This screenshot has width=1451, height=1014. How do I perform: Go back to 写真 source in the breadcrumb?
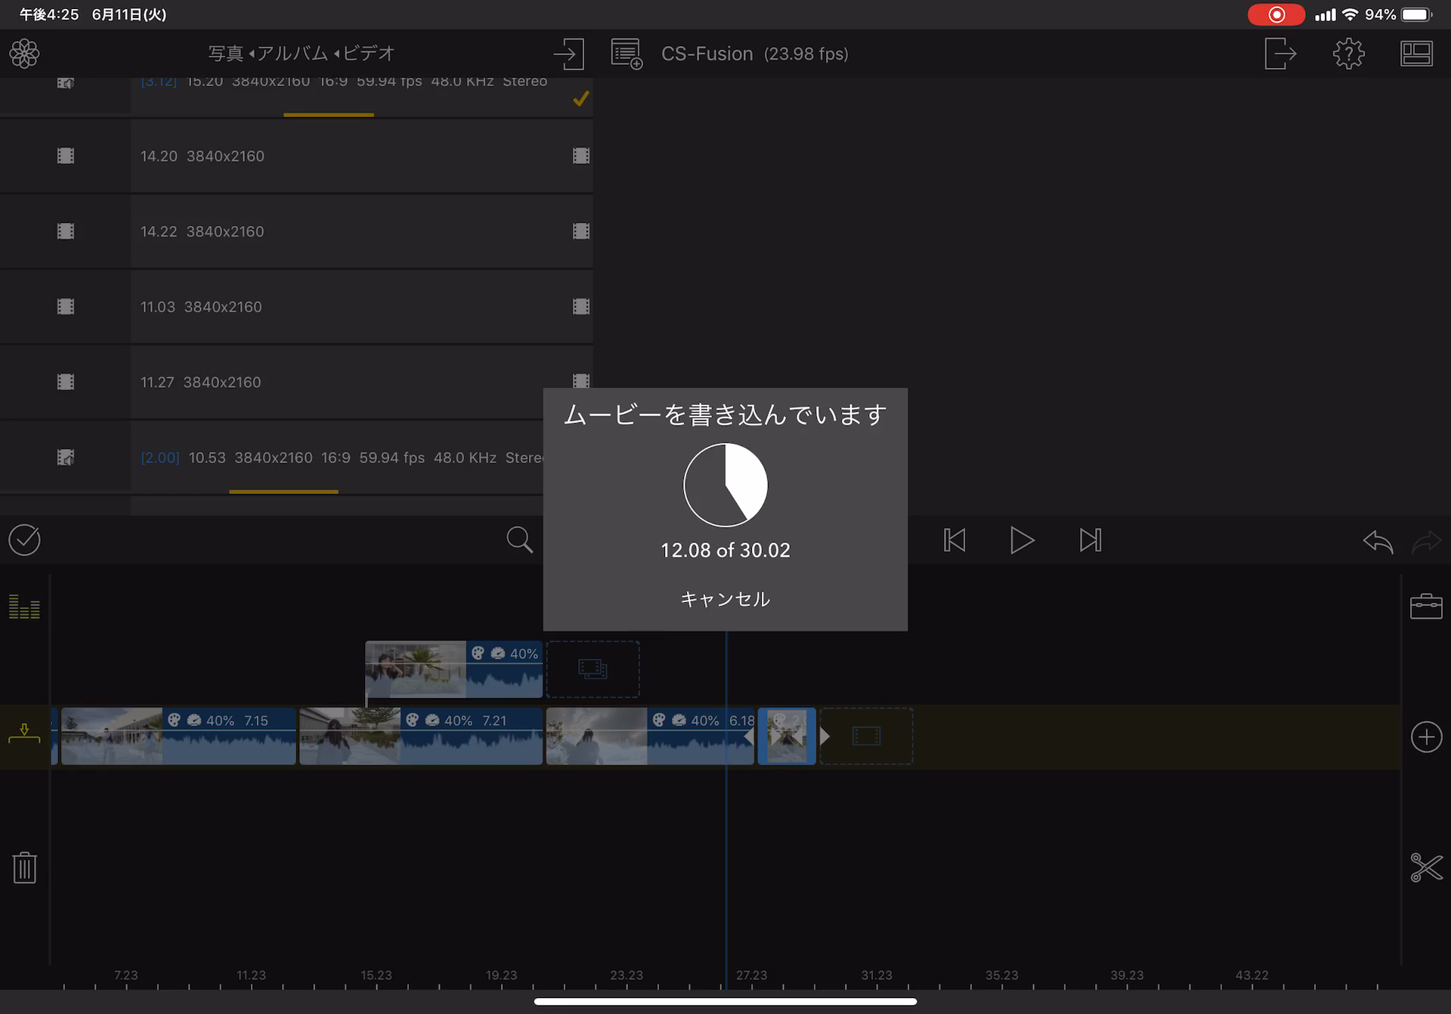pyautogui.click(x=225, y=54)
